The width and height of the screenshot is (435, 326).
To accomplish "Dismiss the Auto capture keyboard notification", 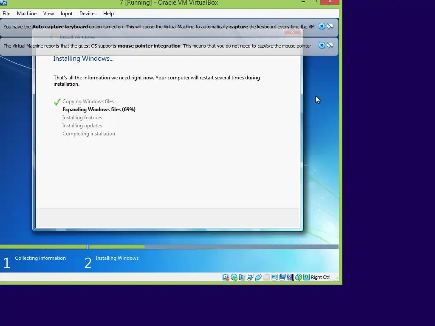I will point(322,26).
